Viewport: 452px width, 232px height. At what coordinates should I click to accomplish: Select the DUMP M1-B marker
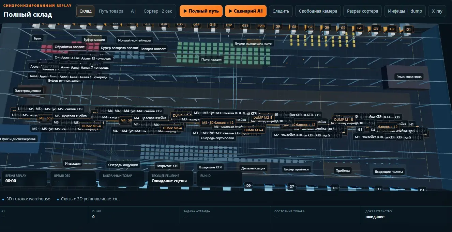pos(343,119)
